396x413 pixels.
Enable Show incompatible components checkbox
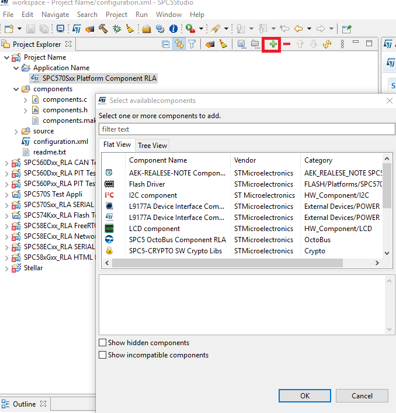(103, 355)
